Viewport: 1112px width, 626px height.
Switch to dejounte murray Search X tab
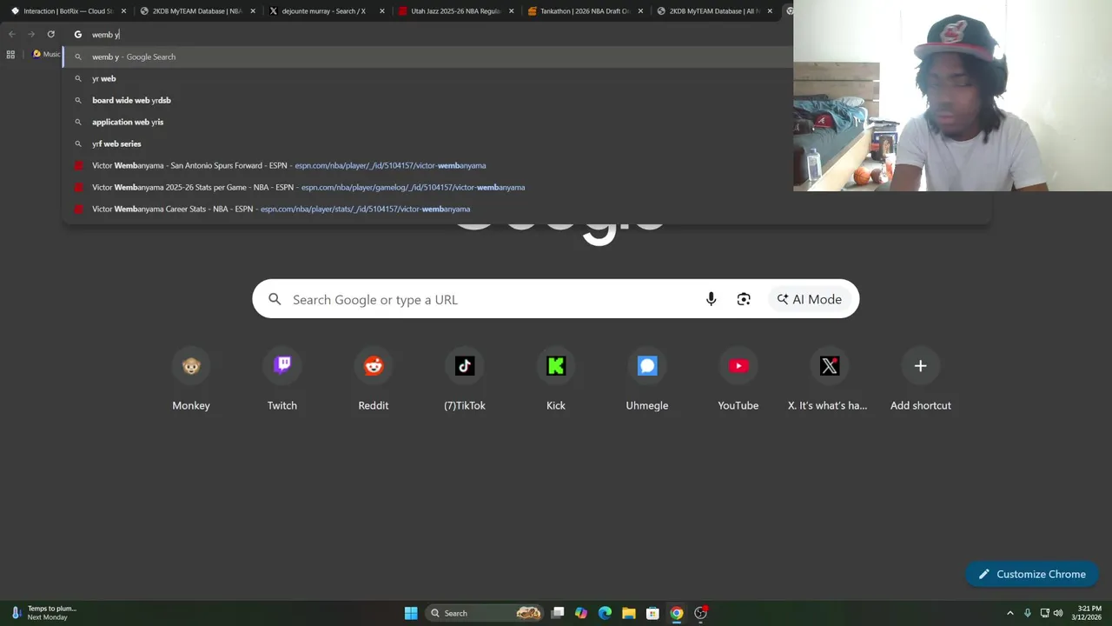click(x=325, y=11)
